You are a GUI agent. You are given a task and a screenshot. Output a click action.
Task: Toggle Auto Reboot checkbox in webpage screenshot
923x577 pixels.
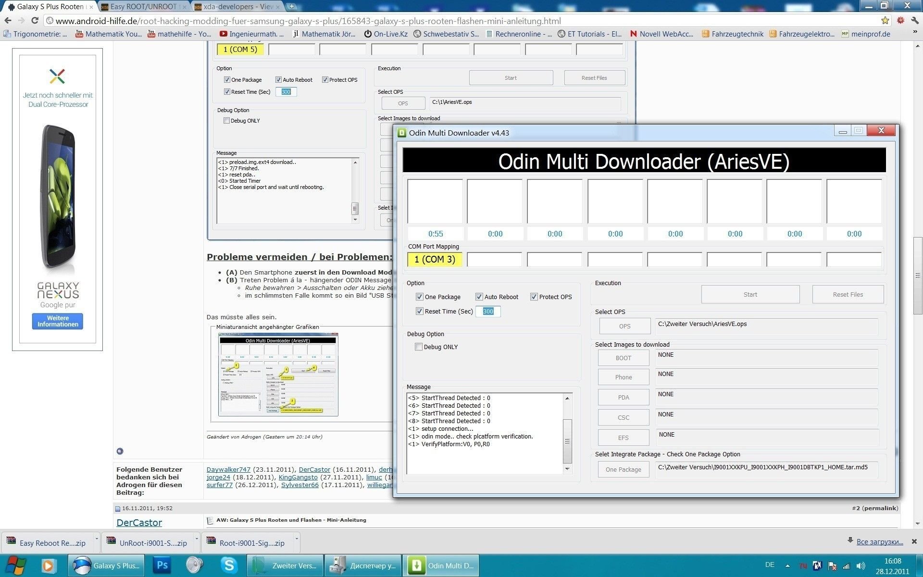pos(278,80)
